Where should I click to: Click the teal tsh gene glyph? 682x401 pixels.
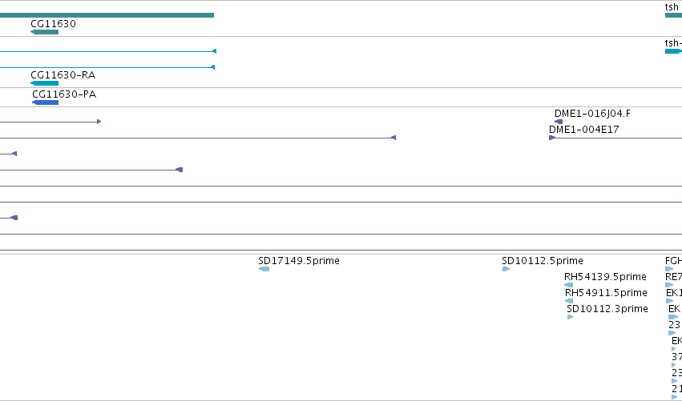pyautogui.click(x=673, y=15)
